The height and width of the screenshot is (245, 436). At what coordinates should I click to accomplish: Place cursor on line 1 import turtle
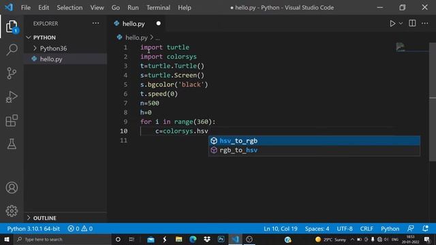165,47
